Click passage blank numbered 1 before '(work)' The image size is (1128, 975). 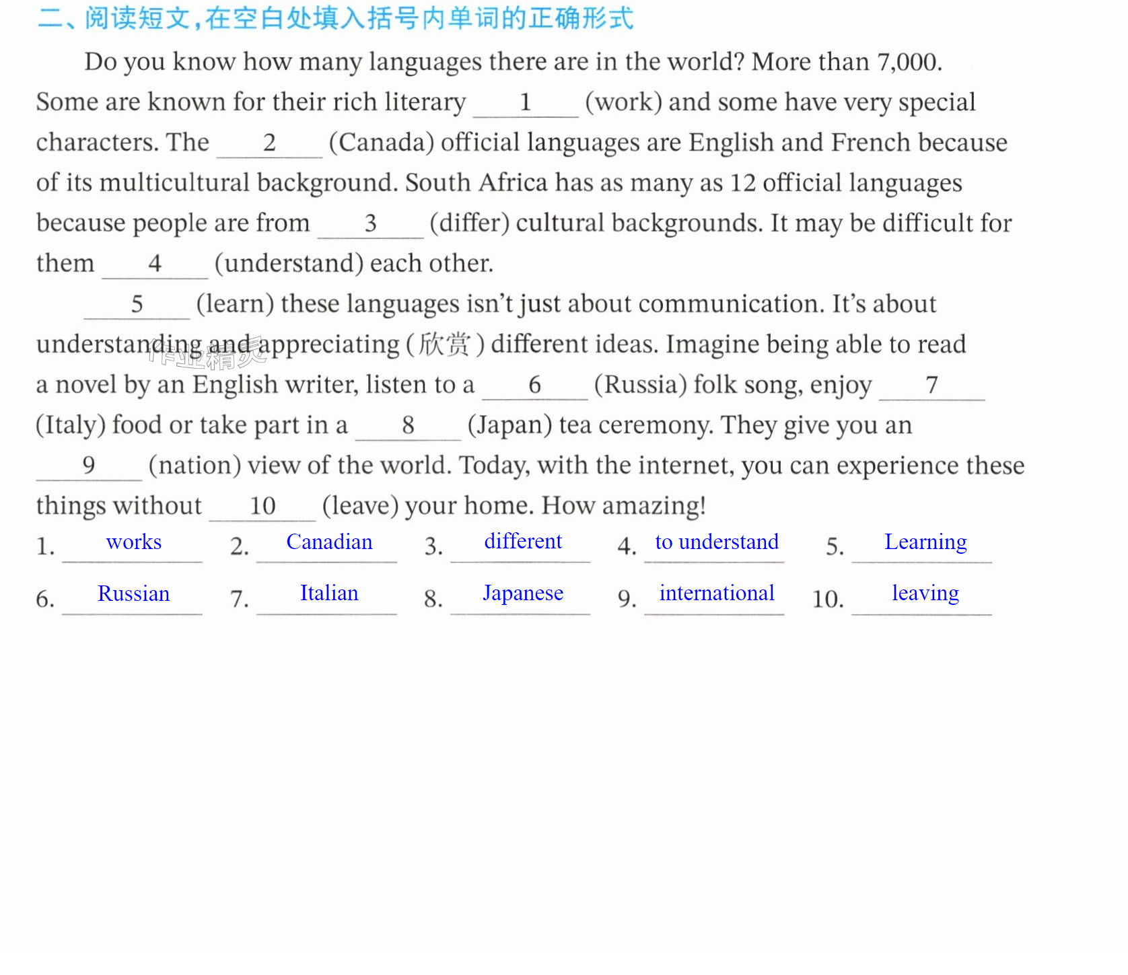point(526,103)
